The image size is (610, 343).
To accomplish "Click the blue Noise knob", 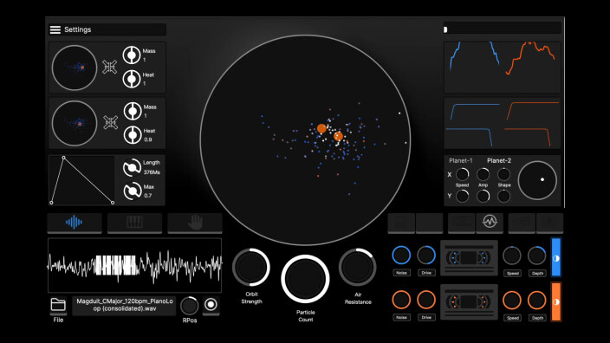I will coord(401,256).
